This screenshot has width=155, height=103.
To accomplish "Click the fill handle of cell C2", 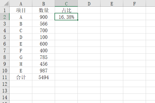I will click(x=78, y=20).
